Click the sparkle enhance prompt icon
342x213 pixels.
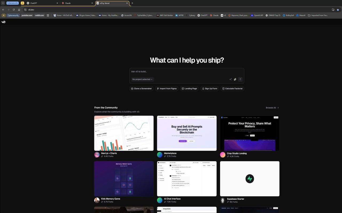click(230, 79)
